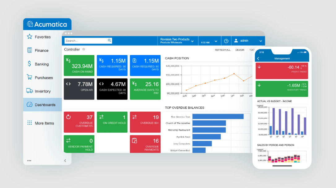Tap the down-arrow icon on Profit Trend card
The image size is (336, 188).
click(x=259, y=67)
